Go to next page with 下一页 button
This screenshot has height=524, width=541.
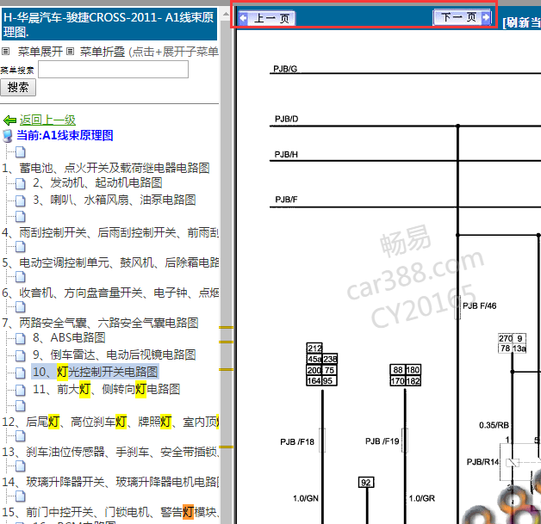tap(462, 17)
